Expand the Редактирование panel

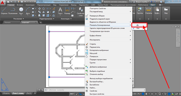[x=47, y=19]
